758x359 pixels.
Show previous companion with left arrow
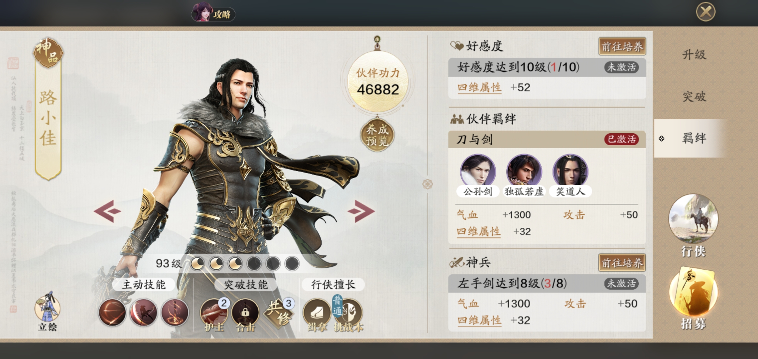coord(107,211)
